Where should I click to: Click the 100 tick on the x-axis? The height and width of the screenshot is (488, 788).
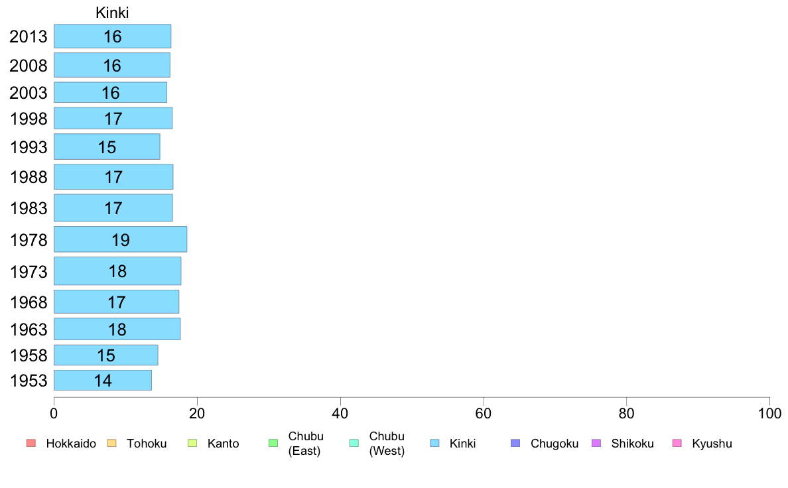(x=769, y=414)
